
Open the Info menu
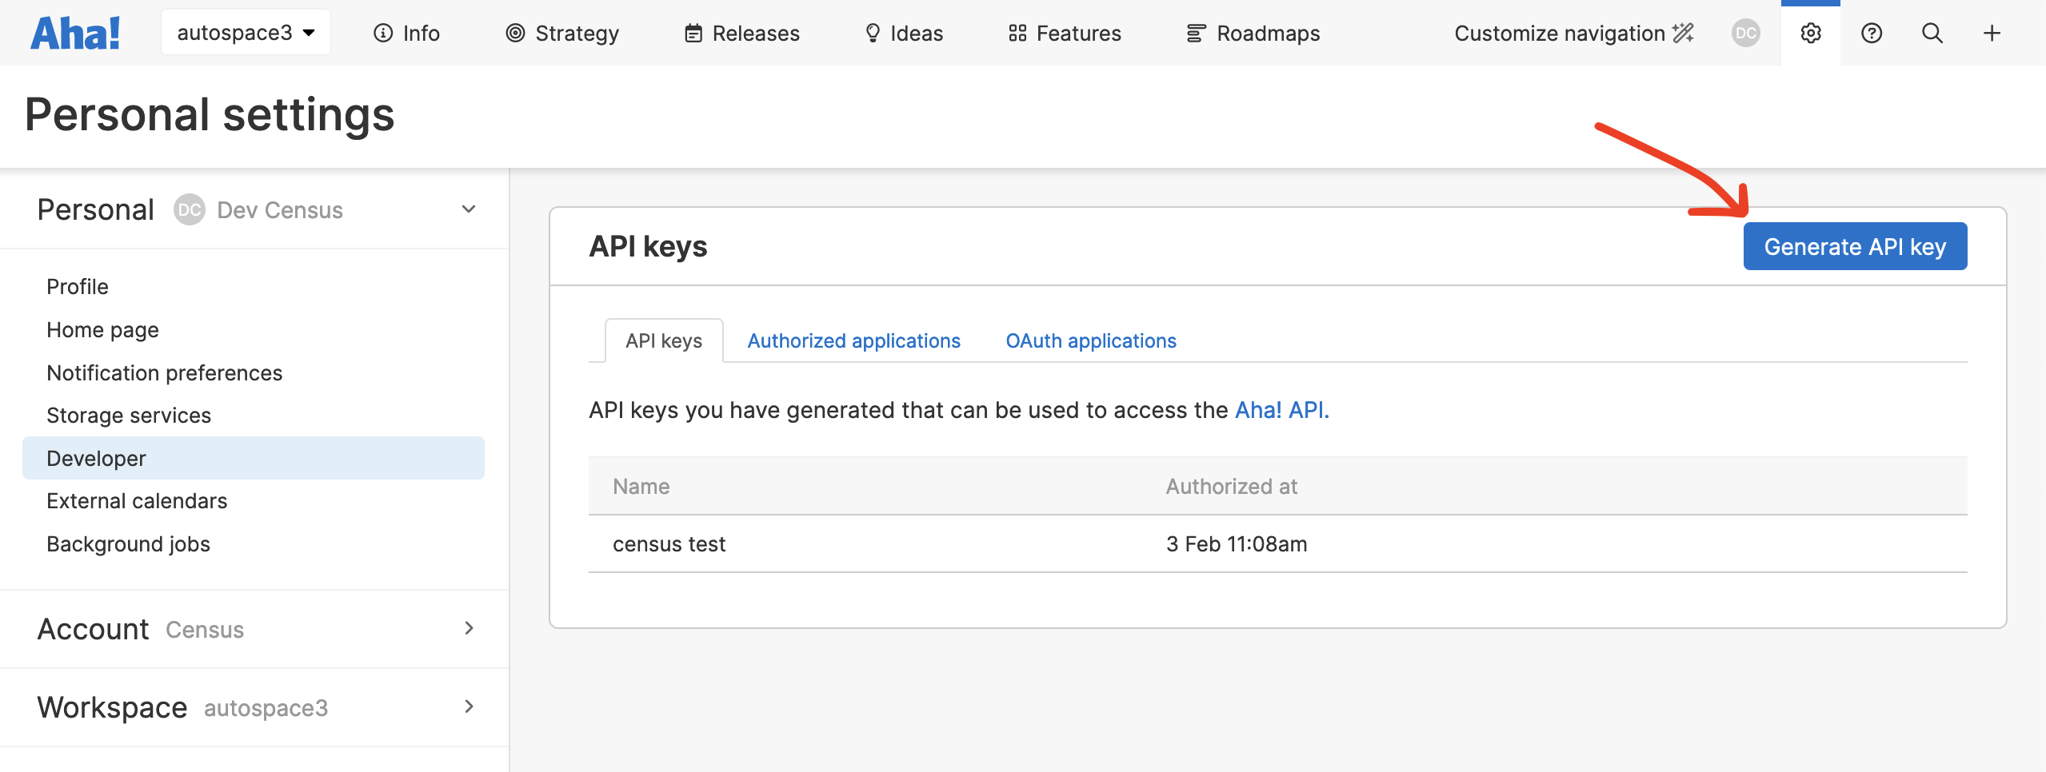(406, 34)
